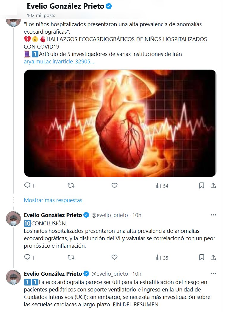Image resolution: width=225 pixels, height=312 pixels.
Task: Like the CONCLUSIÓN tweet
Action: tap(114, 257)
